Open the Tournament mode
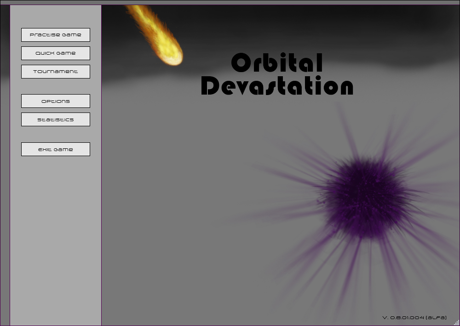 click(x=56, y=72)
